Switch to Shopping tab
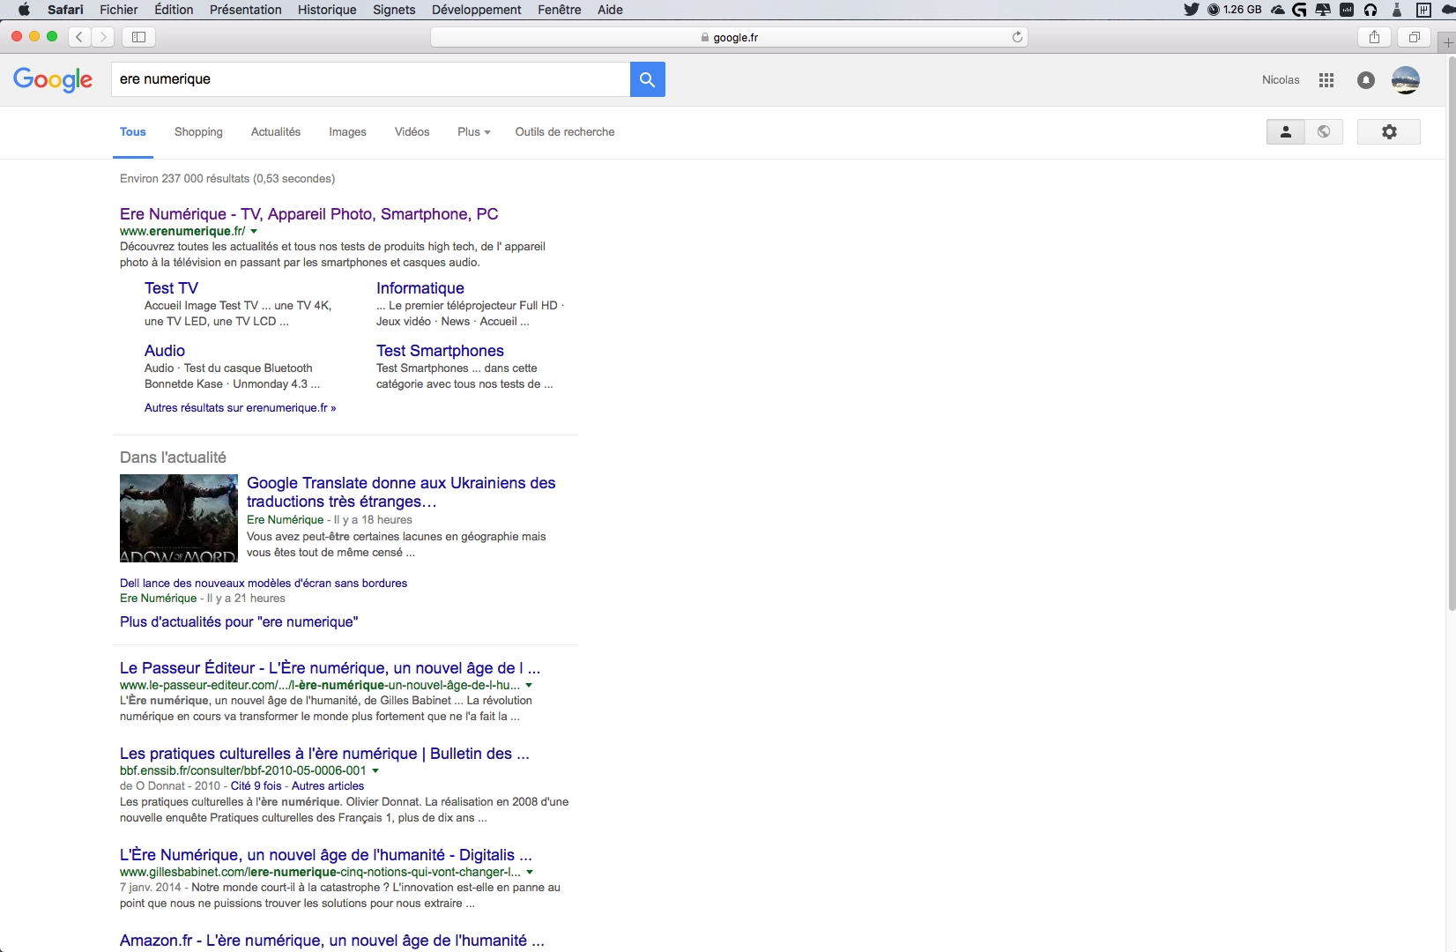 click(198, 132)
